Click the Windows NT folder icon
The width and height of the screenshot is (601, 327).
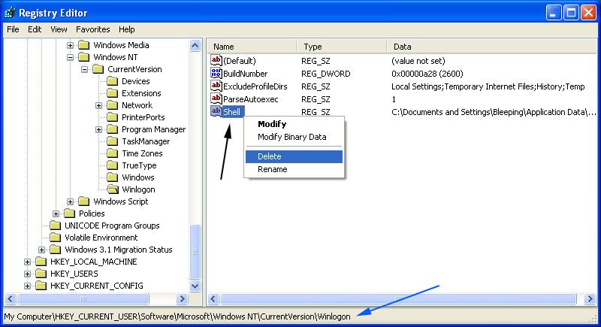click(x=83, y=57)
